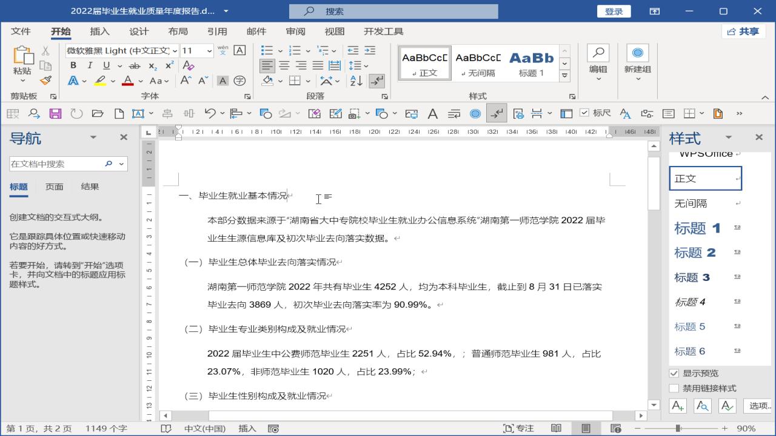
Task: Switch to the 审阅 ribbon tab
Action: coord(295,31)
